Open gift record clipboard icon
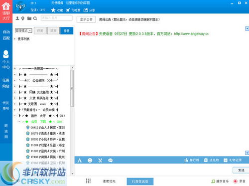The width and height of the screenshot is (249, 186). (x=226, y=160)
